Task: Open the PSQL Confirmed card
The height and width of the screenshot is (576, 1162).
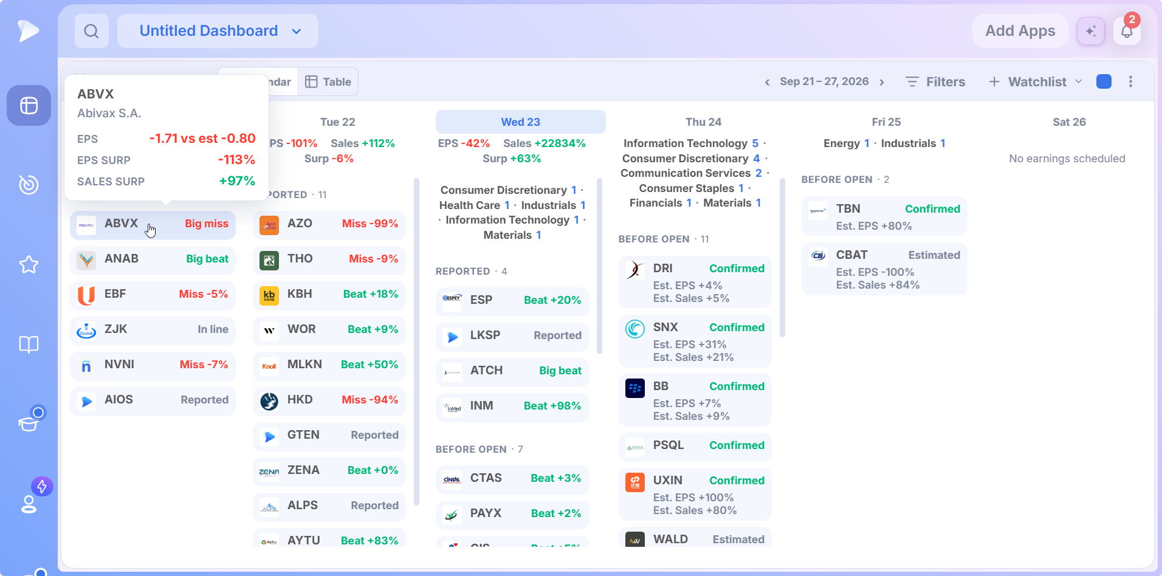Action: 695,447
